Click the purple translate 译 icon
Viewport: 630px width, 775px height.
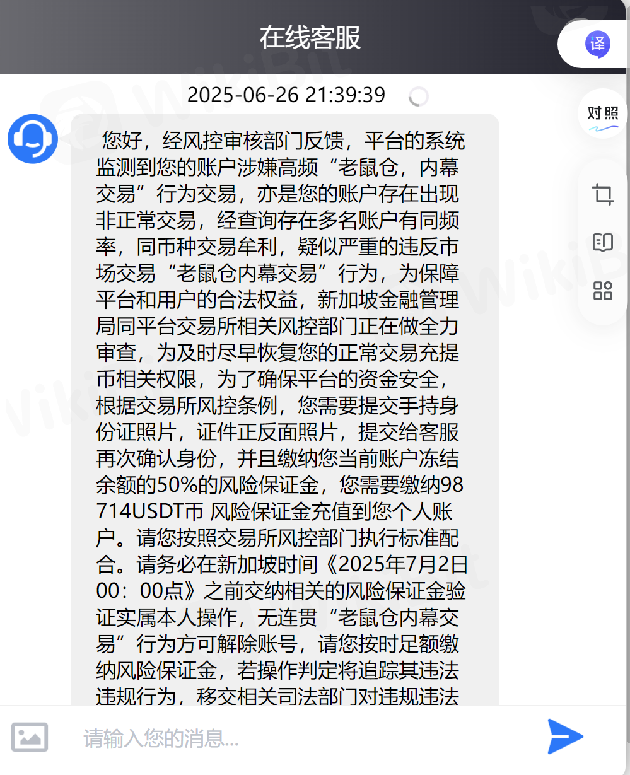click(597, 44)
